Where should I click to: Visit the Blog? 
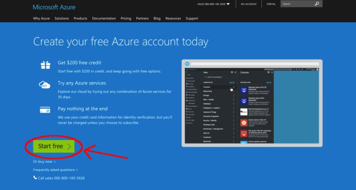pyautogui.click(x=157, y=19)
